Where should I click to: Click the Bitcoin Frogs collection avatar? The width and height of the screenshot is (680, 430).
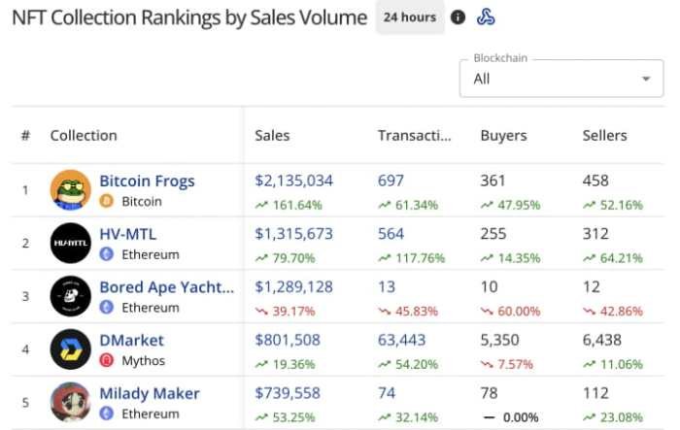71,190
